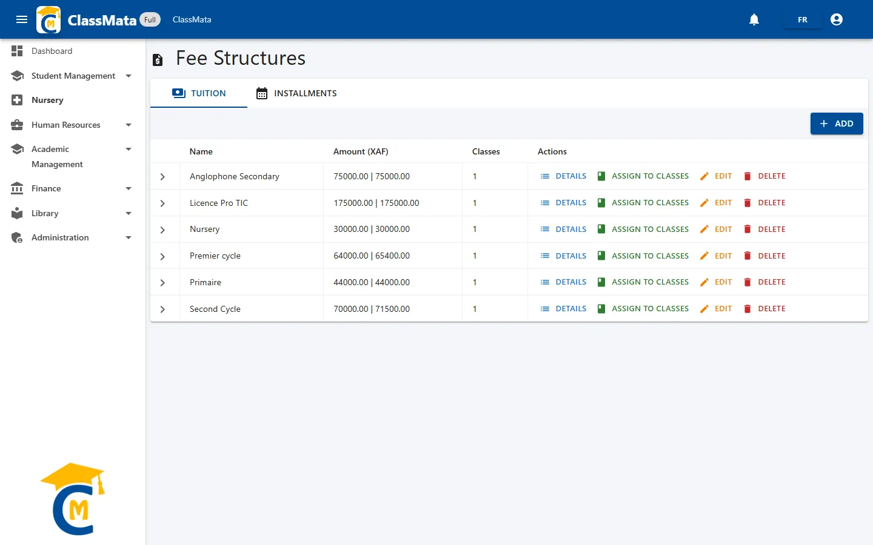Expand the Student Management dropdown arrow
Image resolution: width=873 pixels, height=545 pixels.
(x=129, y=76)
